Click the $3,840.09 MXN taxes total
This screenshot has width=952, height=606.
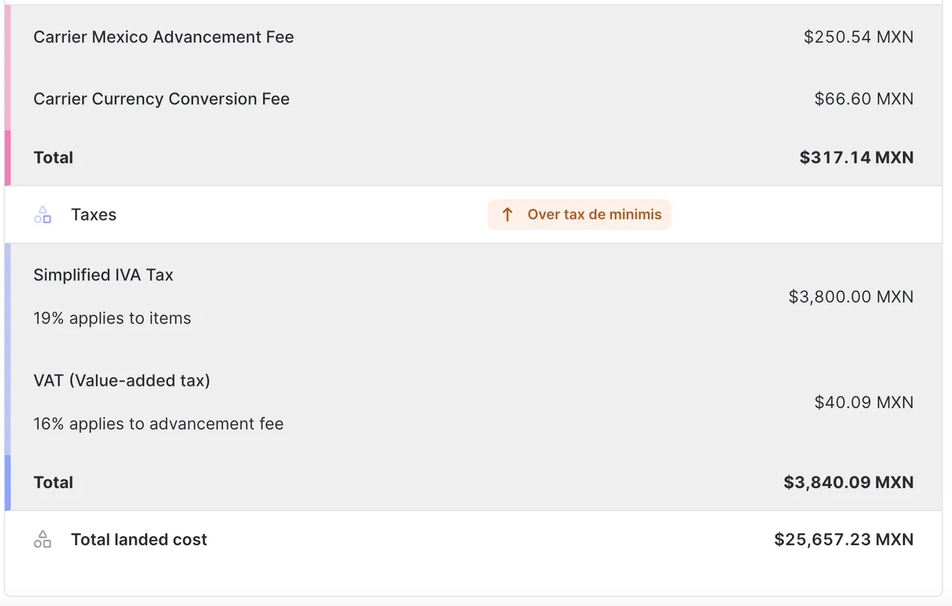pyautogui.click(x=848, y=483)
